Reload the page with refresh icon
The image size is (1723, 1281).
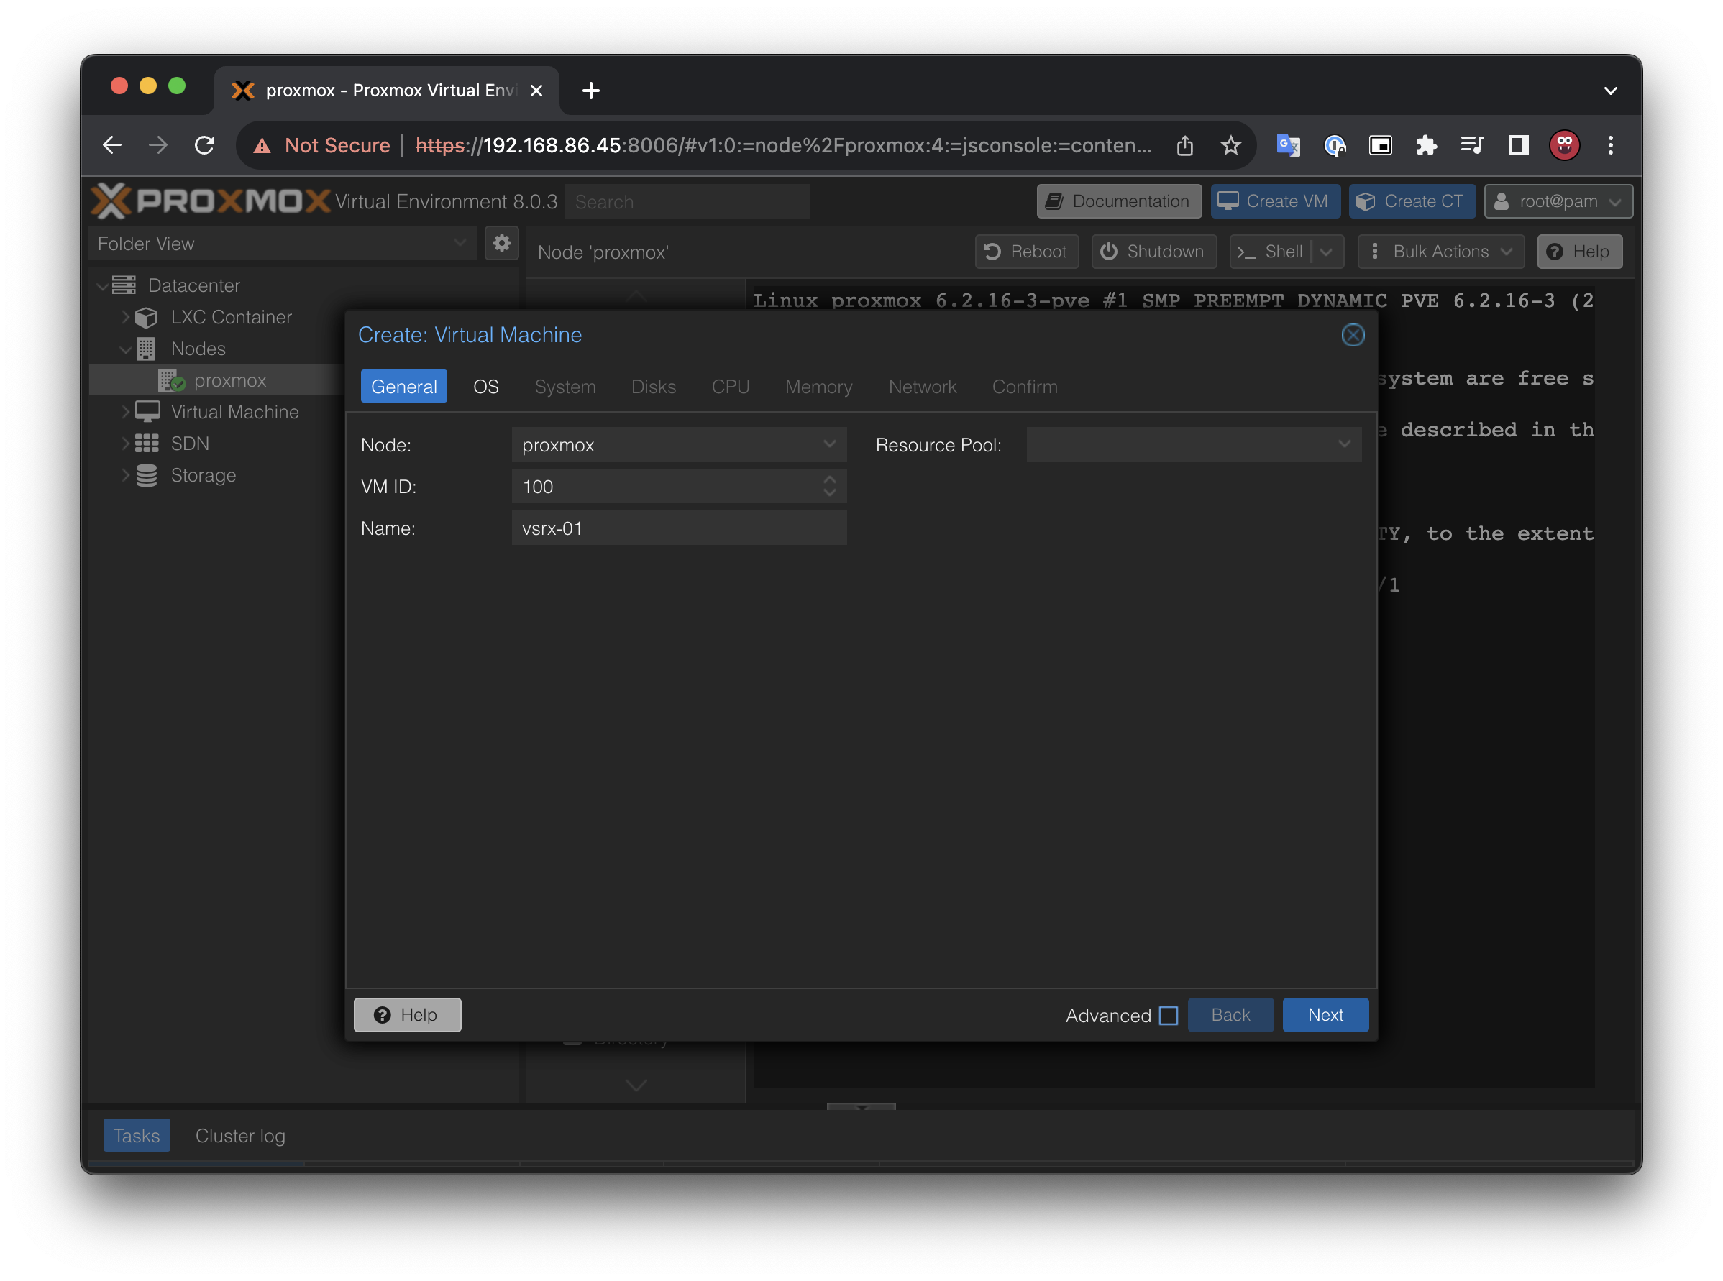click(205, 145)
